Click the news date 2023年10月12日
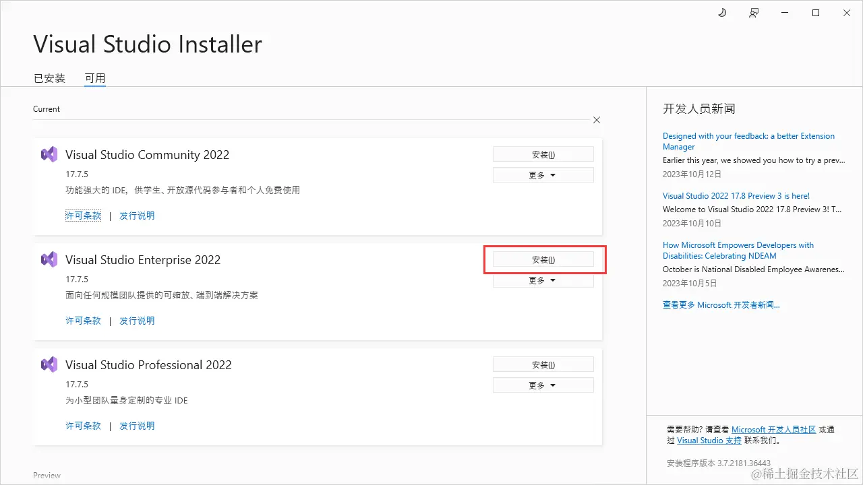Viewport: 863px width, 485px height. click(692, 174)
